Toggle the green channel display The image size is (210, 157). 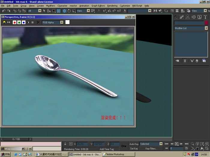pyautogui.click(x=19, y=22)
